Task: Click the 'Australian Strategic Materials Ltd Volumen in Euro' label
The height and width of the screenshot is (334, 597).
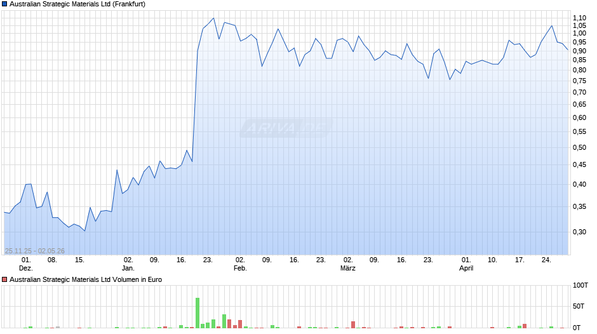Action: coord(86,279)
